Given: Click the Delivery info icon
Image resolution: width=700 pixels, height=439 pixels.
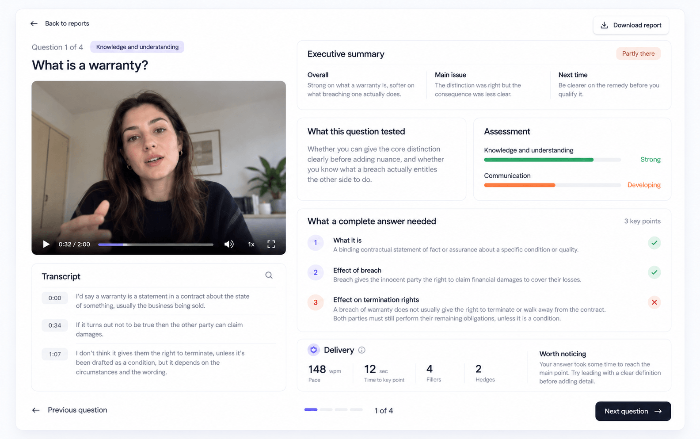Looking at the screenshot, I should pos(361,350).
